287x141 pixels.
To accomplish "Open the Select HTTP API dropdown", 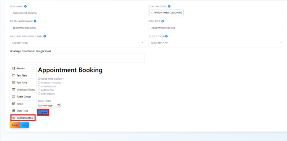I will pos(216,43).
